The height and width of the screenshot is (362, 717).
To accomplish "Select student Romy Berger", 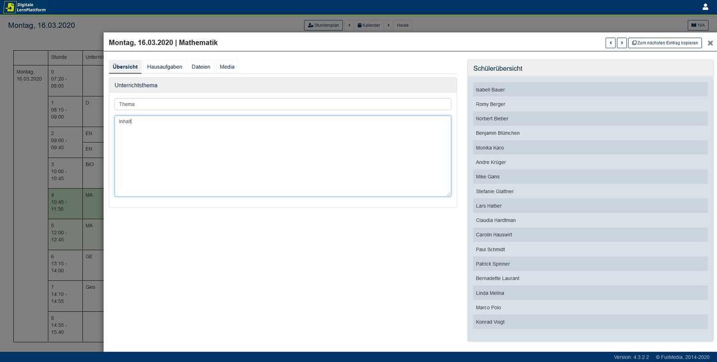I will [x=590, y=104].
